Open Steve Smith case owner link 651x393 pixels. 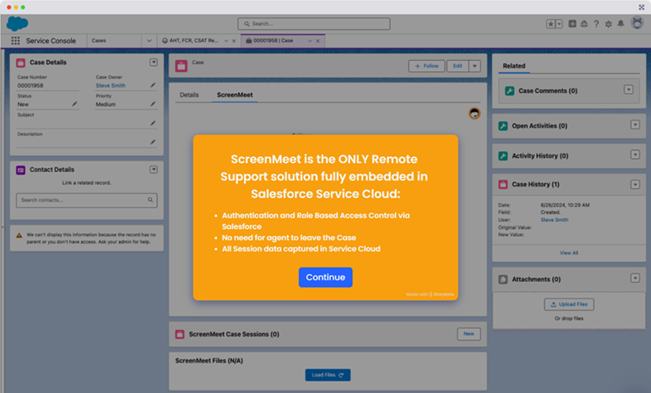(110, 86)
